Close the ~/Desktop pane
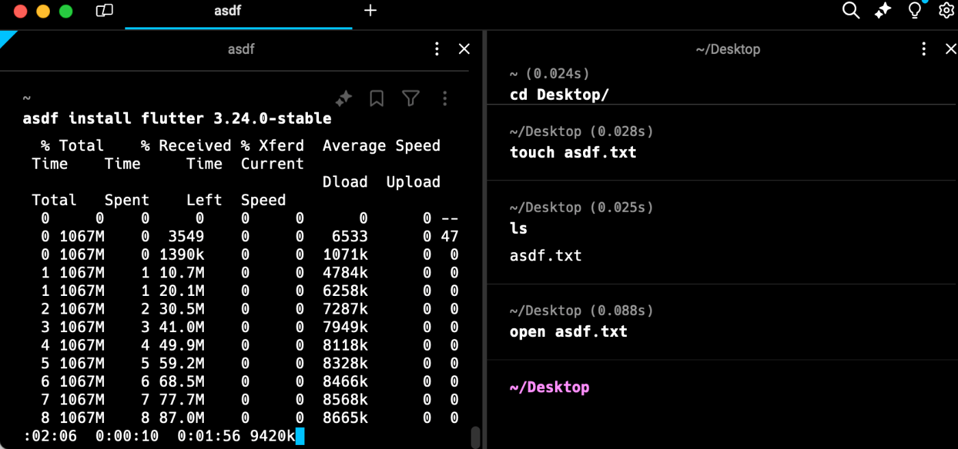The height and width of the screenshot is (449, 958). pyautogui.click(x=950, y=49)
